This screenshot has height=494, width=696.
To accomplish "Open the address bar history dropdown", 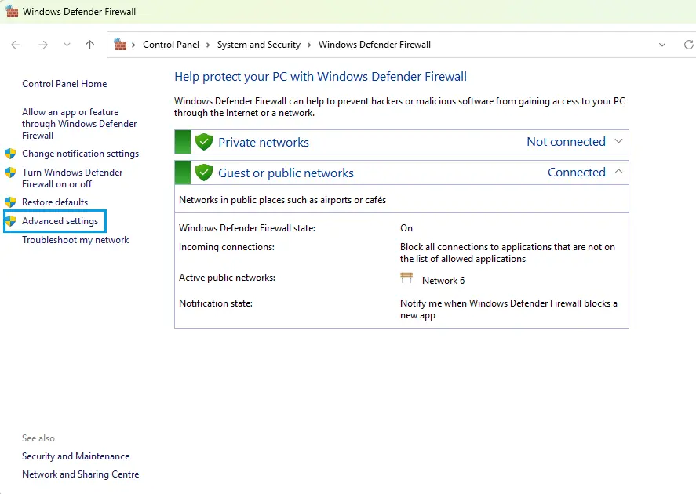I will pos(662,45).
